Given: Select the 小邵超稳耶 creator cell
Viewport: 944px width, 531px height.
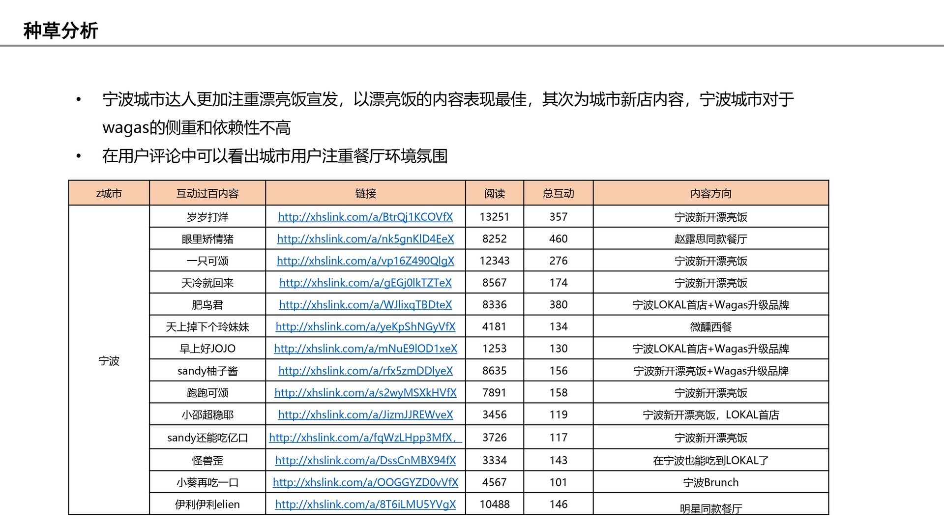Looking at the screenshot, I should [207, 414].
